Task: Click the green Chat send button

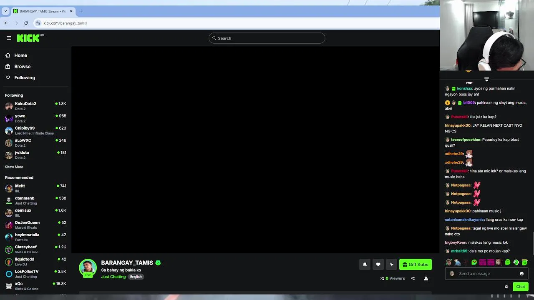Action: (520, 287)
